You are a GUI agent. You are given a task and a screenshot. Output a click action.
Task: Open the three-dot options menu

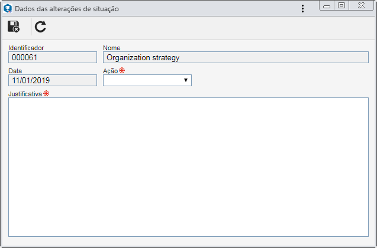tap(302, 9)
